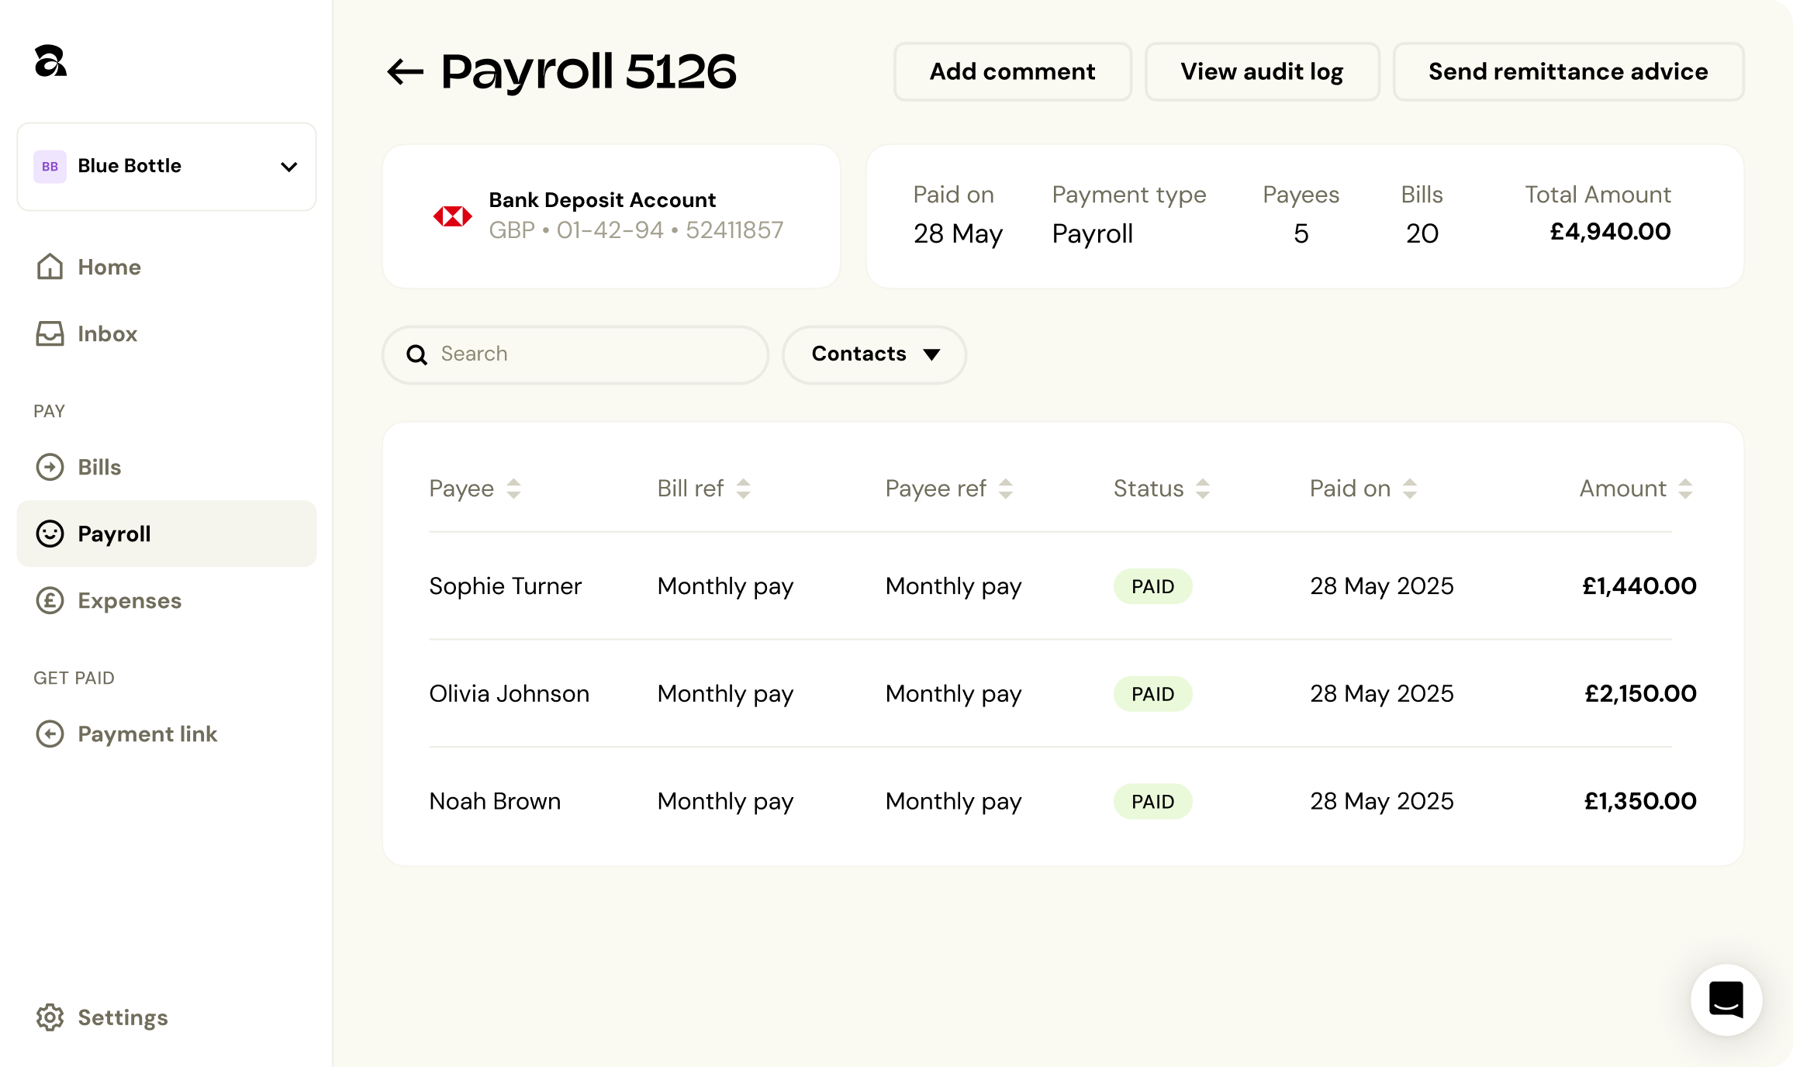Image resolution: width=1793 pixels, height=1067 pixels.
Task: Click the Payment link icon under Get Paid
Action: 49,734
